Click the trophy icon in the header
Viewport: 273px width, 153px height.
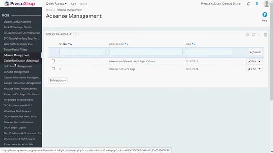tap(257, 3)
